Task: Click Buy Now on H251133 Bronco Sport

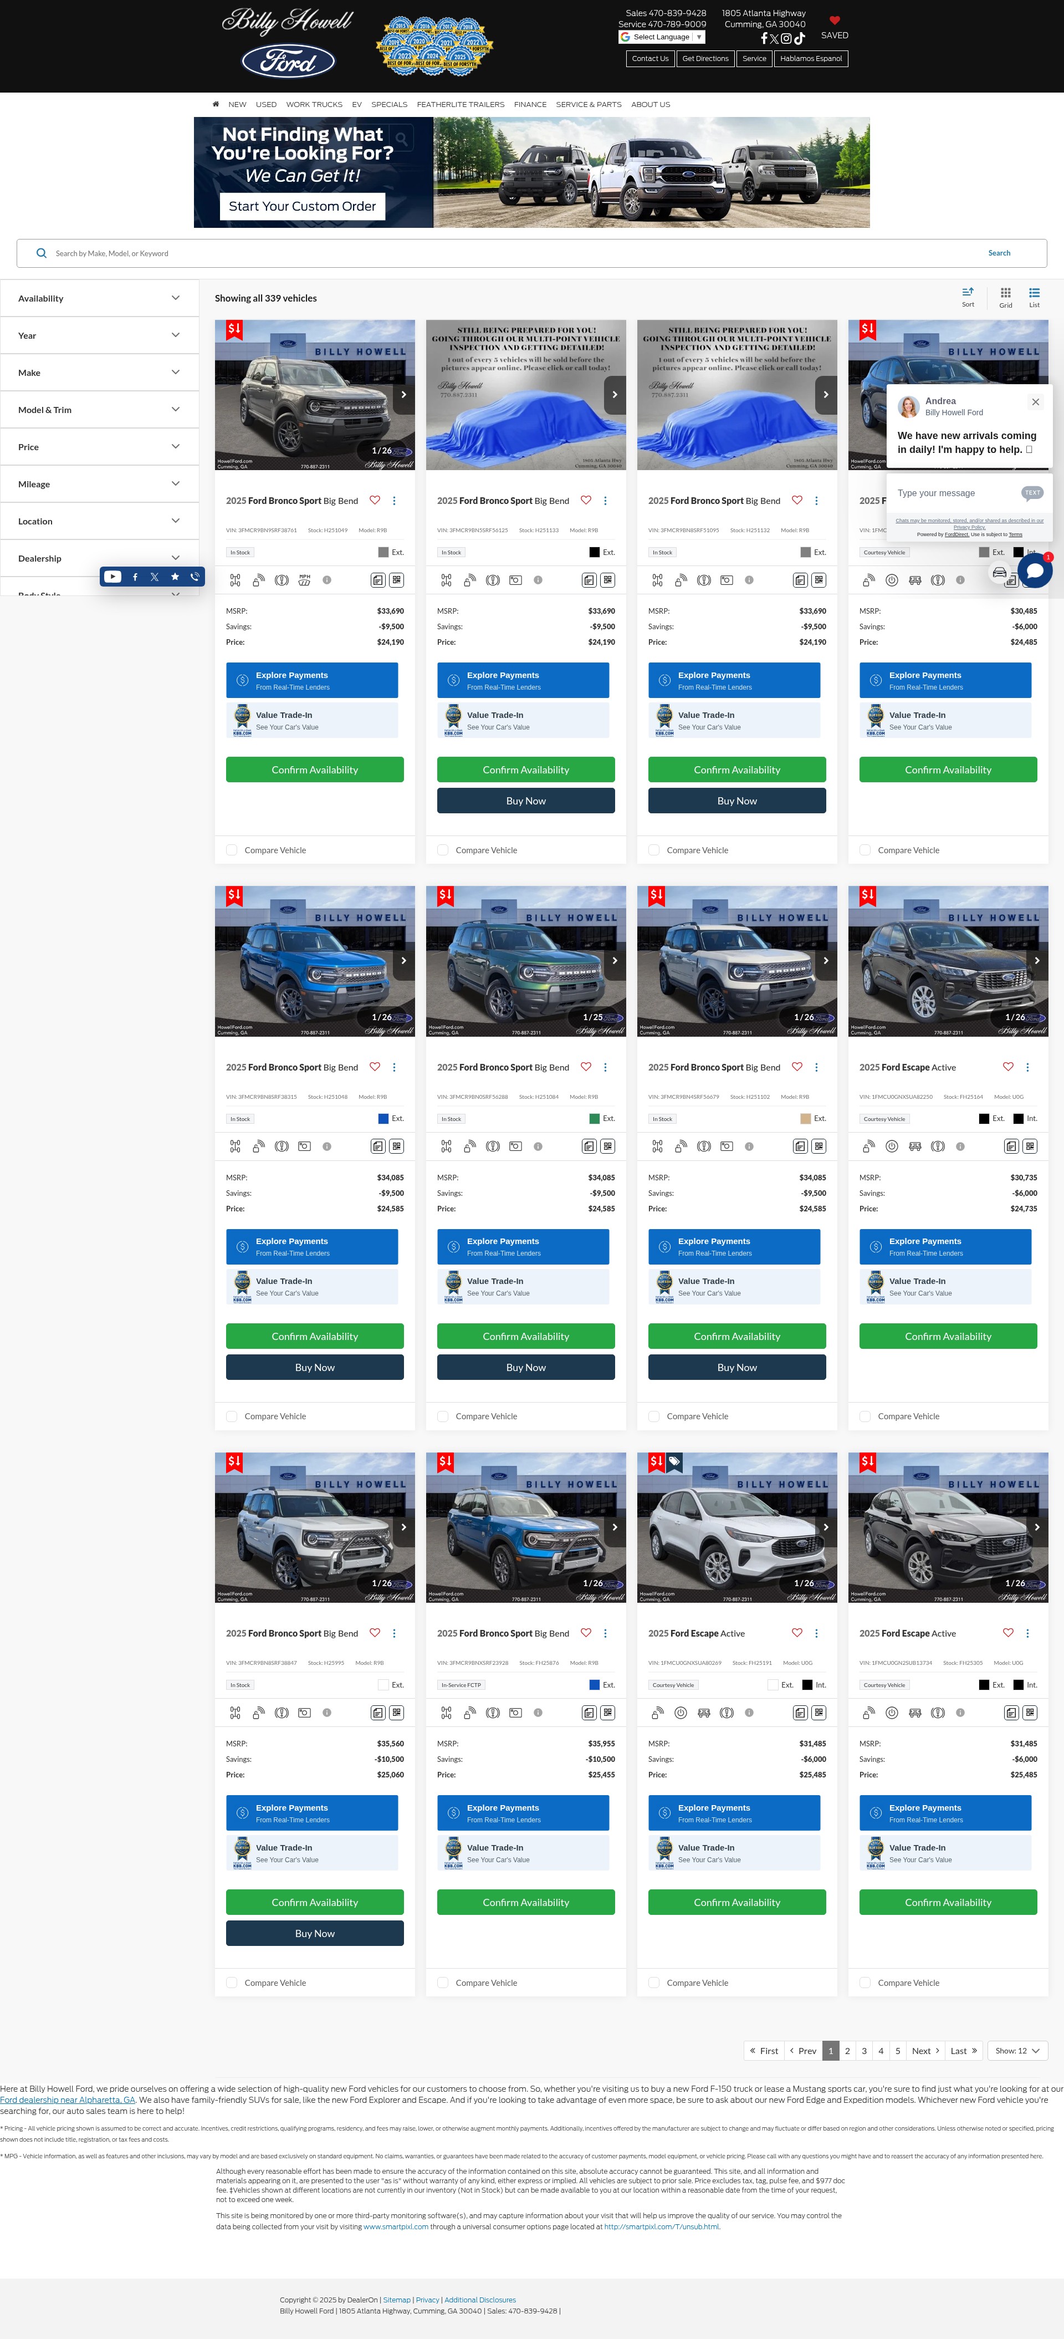Action: pyautogui.click(x=526, y=801)
